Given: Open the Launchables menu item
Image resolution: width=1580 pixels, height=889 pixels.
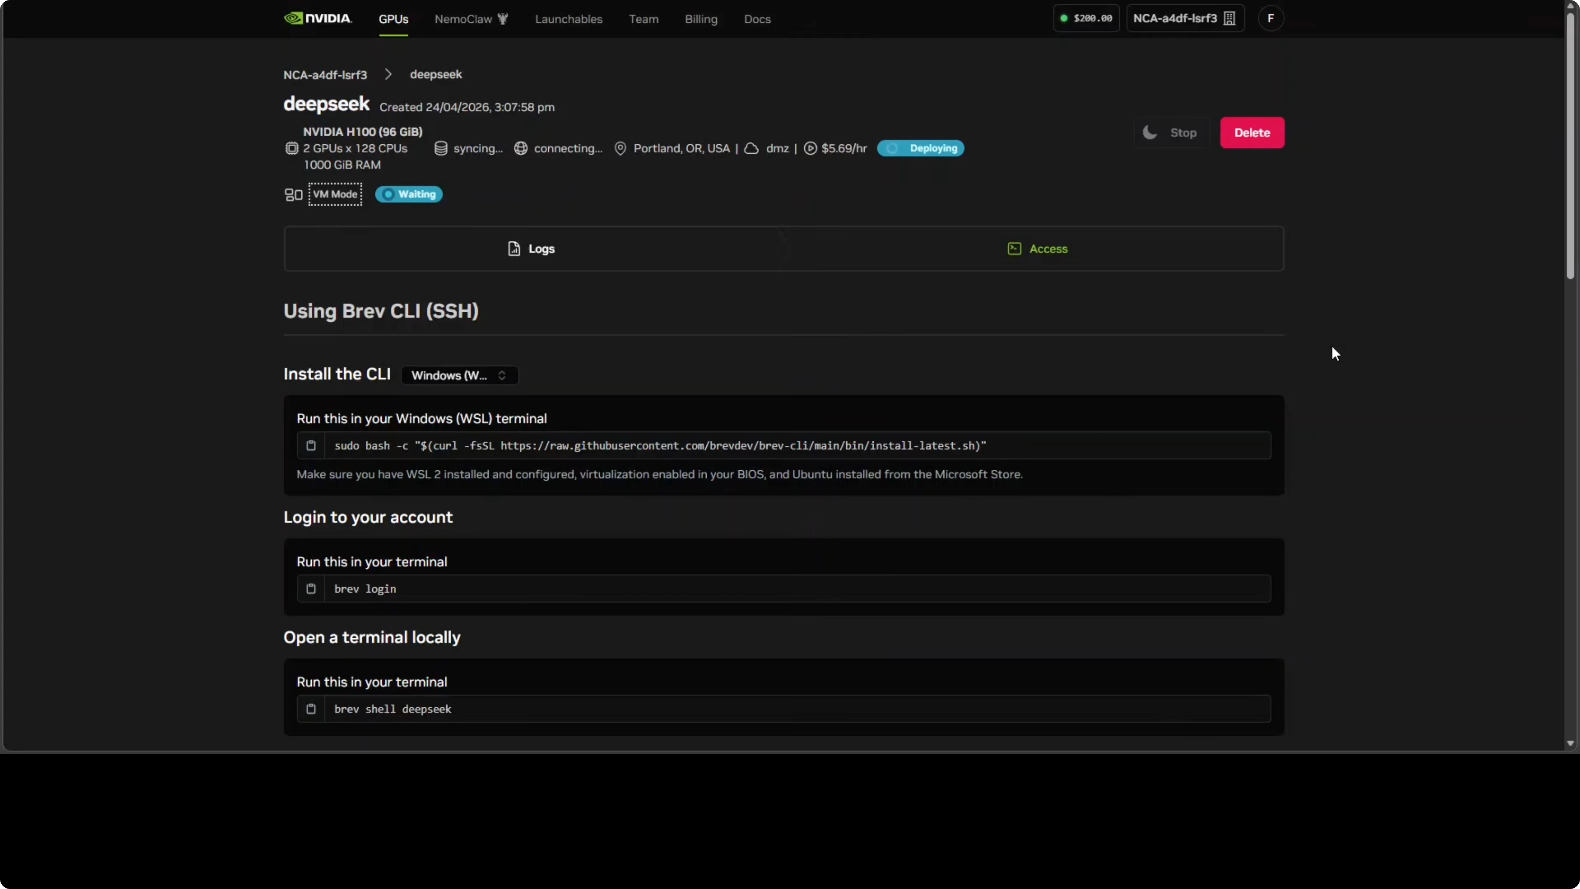Looking at the screenshot, I should (x=568, y=19).
